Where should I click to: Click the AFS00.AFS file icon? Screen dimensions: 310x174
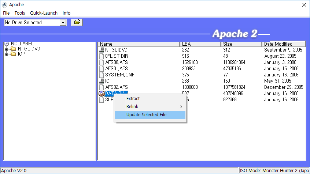point(102,63)
